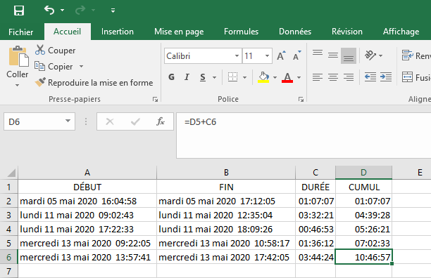Screen dimensions: 431x278
Task: Click the text orientation icon
Action: click(370, 55)
